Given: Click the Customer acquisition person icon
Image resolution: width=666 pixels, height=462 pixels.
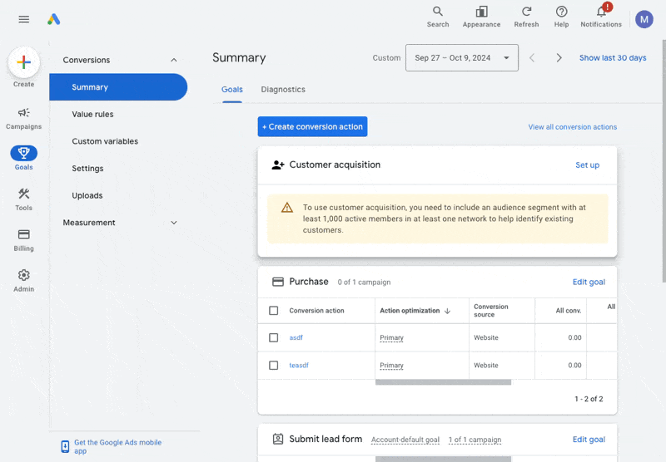Looking at the screenshot, I should pos(278,165).
